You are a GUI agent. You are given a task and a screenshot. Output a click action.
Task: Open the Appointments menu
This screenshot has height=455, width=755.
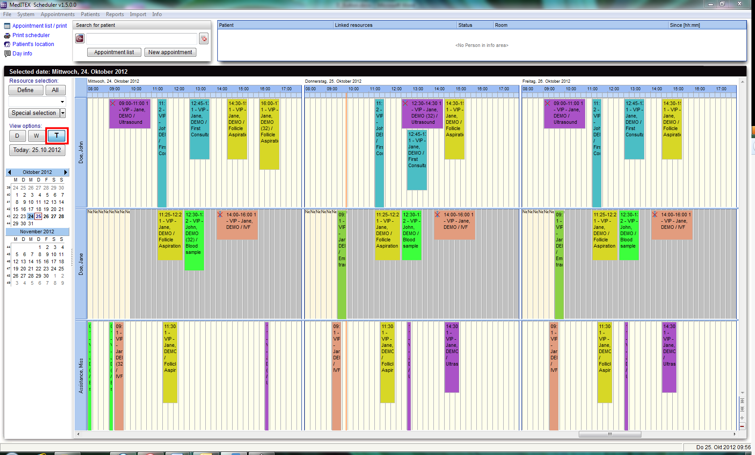coord(58,14)
